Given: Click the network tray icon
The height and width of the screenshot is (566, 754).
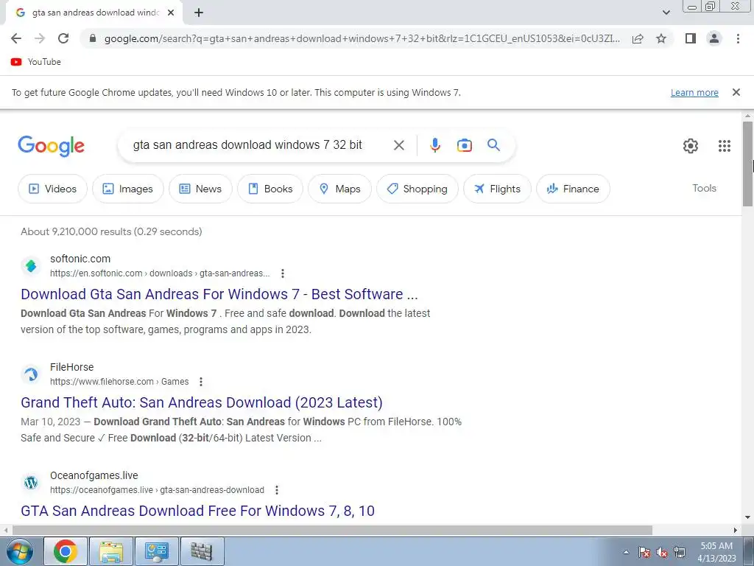Looking at the screenshot, I should pyautogui.click(x=680, y=553).
